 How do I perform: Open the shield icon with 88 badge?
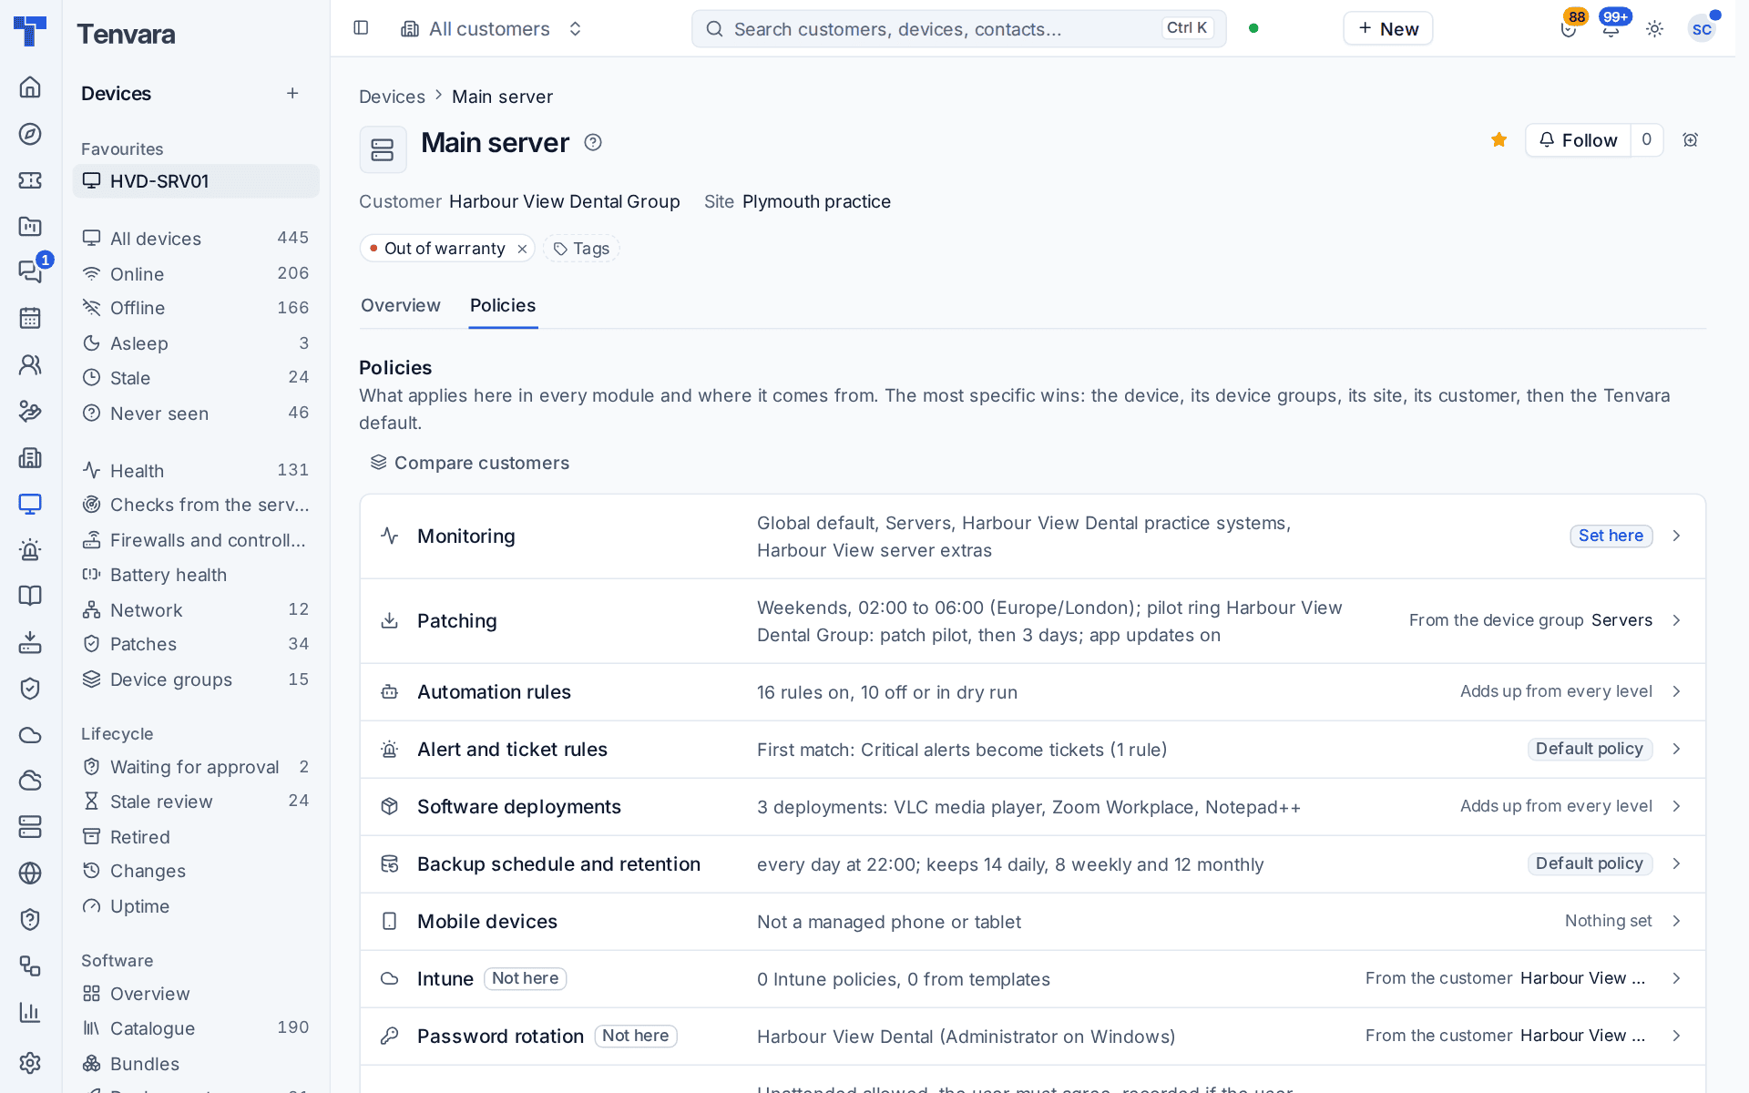[1568, 28]
